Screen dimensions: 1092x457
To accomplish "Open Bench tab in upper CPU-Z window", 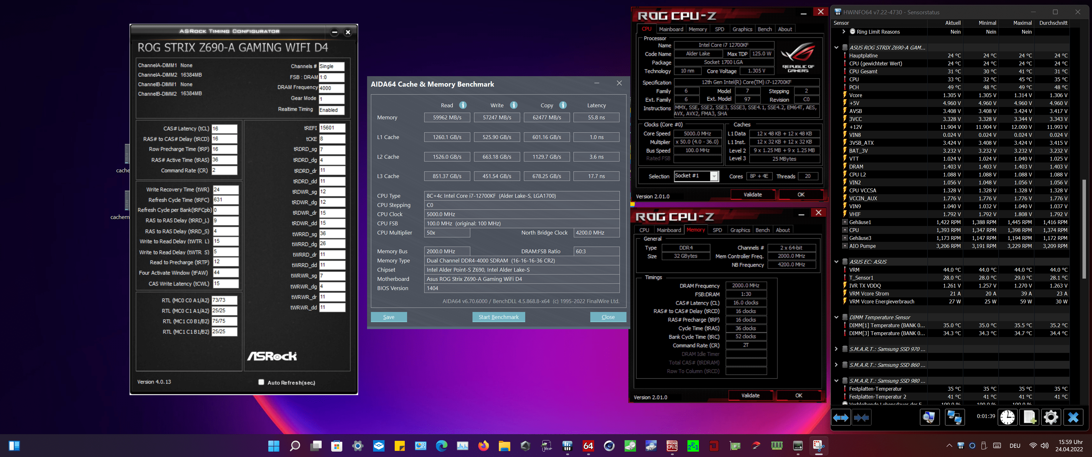I will [764, 29].
